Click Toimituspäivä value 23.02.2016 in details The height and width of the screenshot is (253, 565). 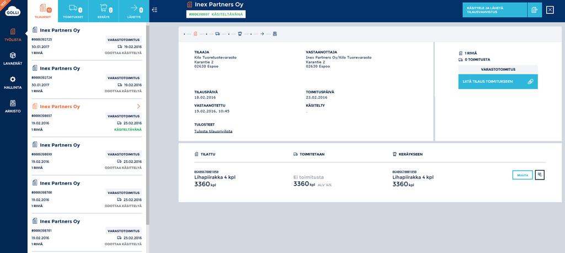[316, 97]
